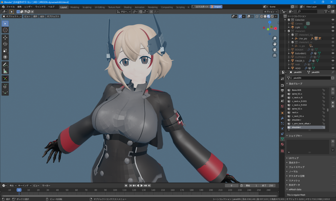Click the Import button
This screenshot has width=336, height=201.
216,7
